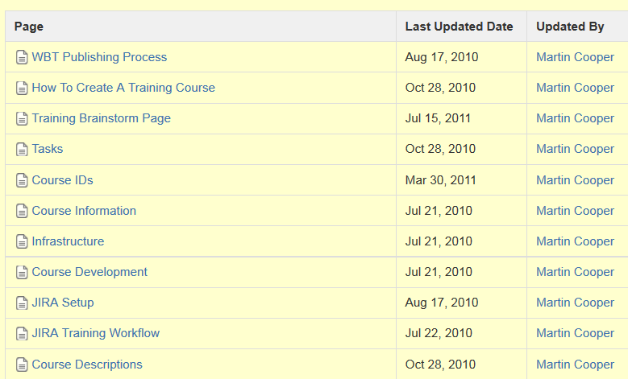Open the Training Brainstorm Page link

102,118
